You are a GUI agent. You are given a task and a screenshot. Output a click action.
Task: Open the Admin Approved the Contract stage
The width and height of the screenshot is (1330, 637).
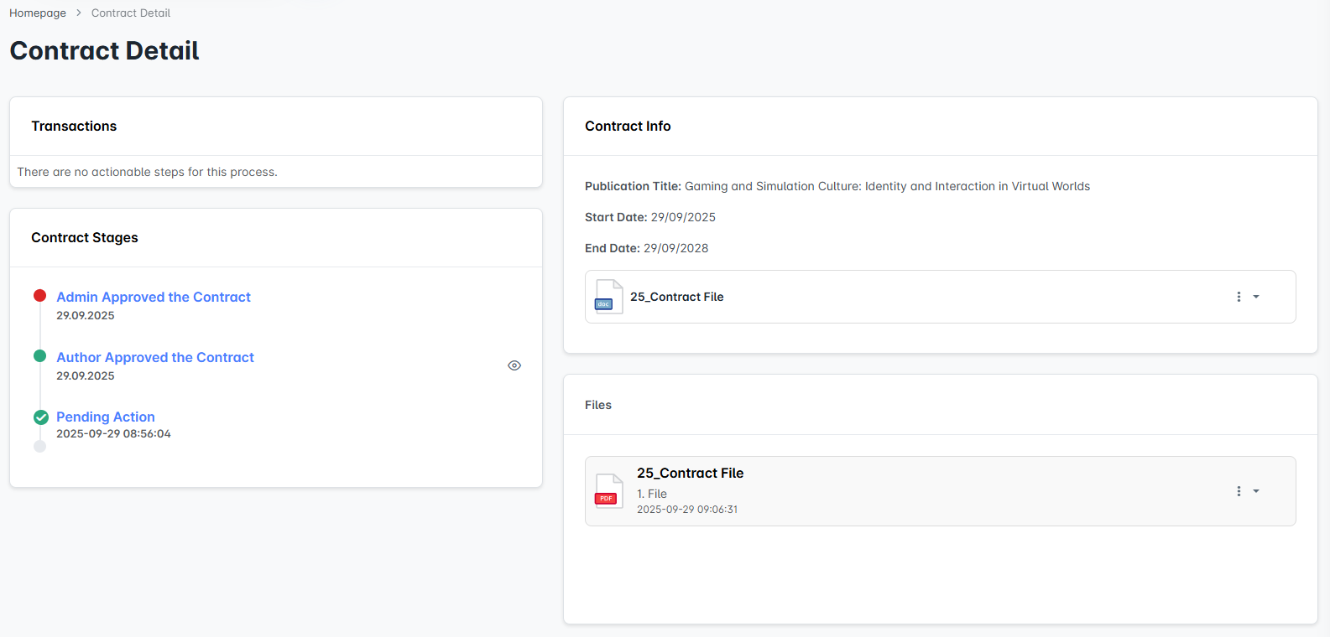154,298
